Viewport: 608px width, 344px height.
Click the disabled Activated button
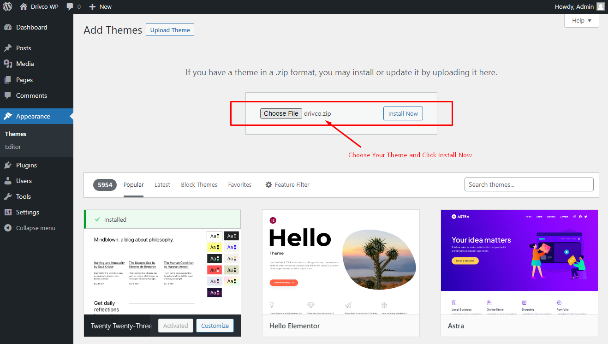[175, 326]
